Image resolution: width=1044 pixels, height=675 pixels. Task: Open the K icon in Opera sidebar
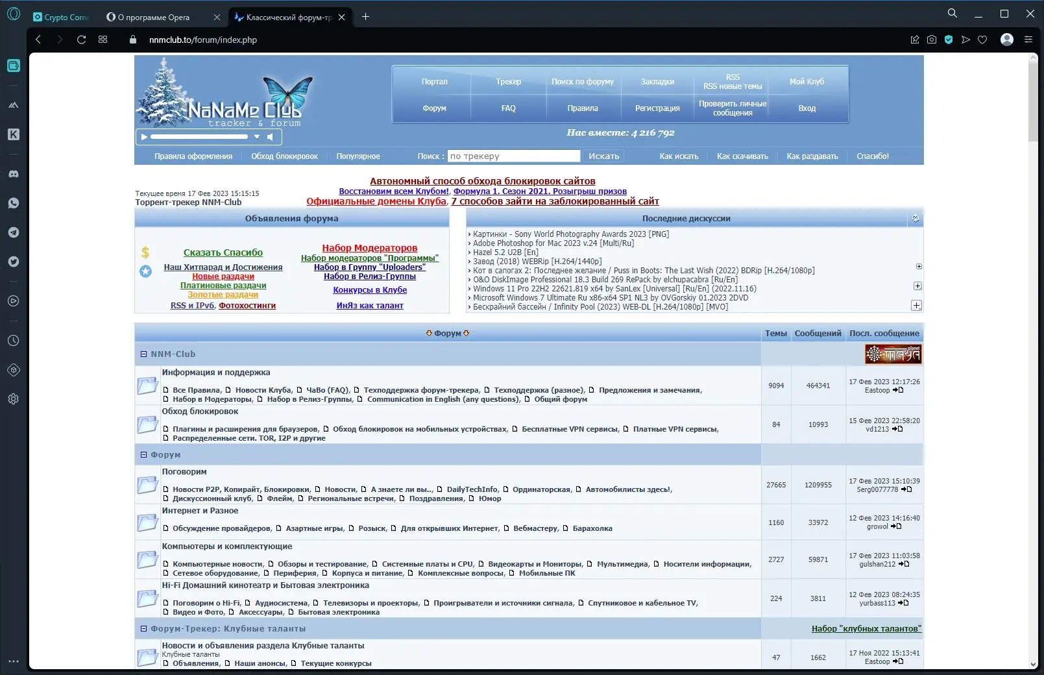pos(14,134)
